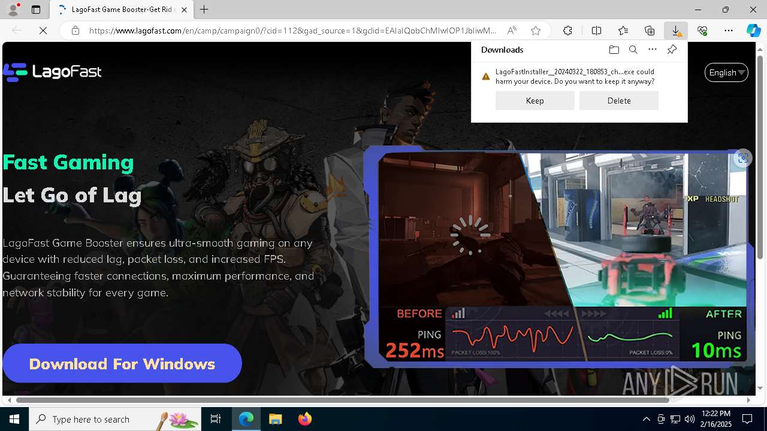
Task: Open the Edge profile icon
Action: [13, 10]
